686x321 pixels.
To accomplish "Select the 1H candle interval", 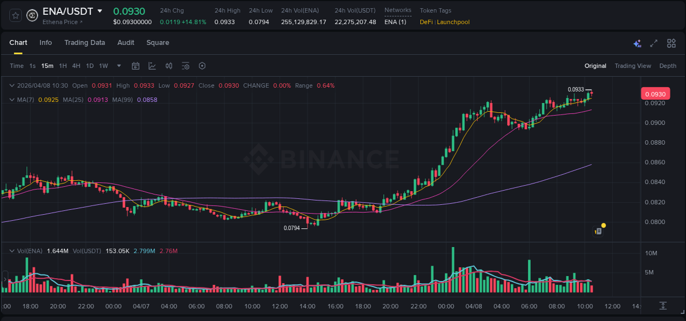I will tap(63, 65).
